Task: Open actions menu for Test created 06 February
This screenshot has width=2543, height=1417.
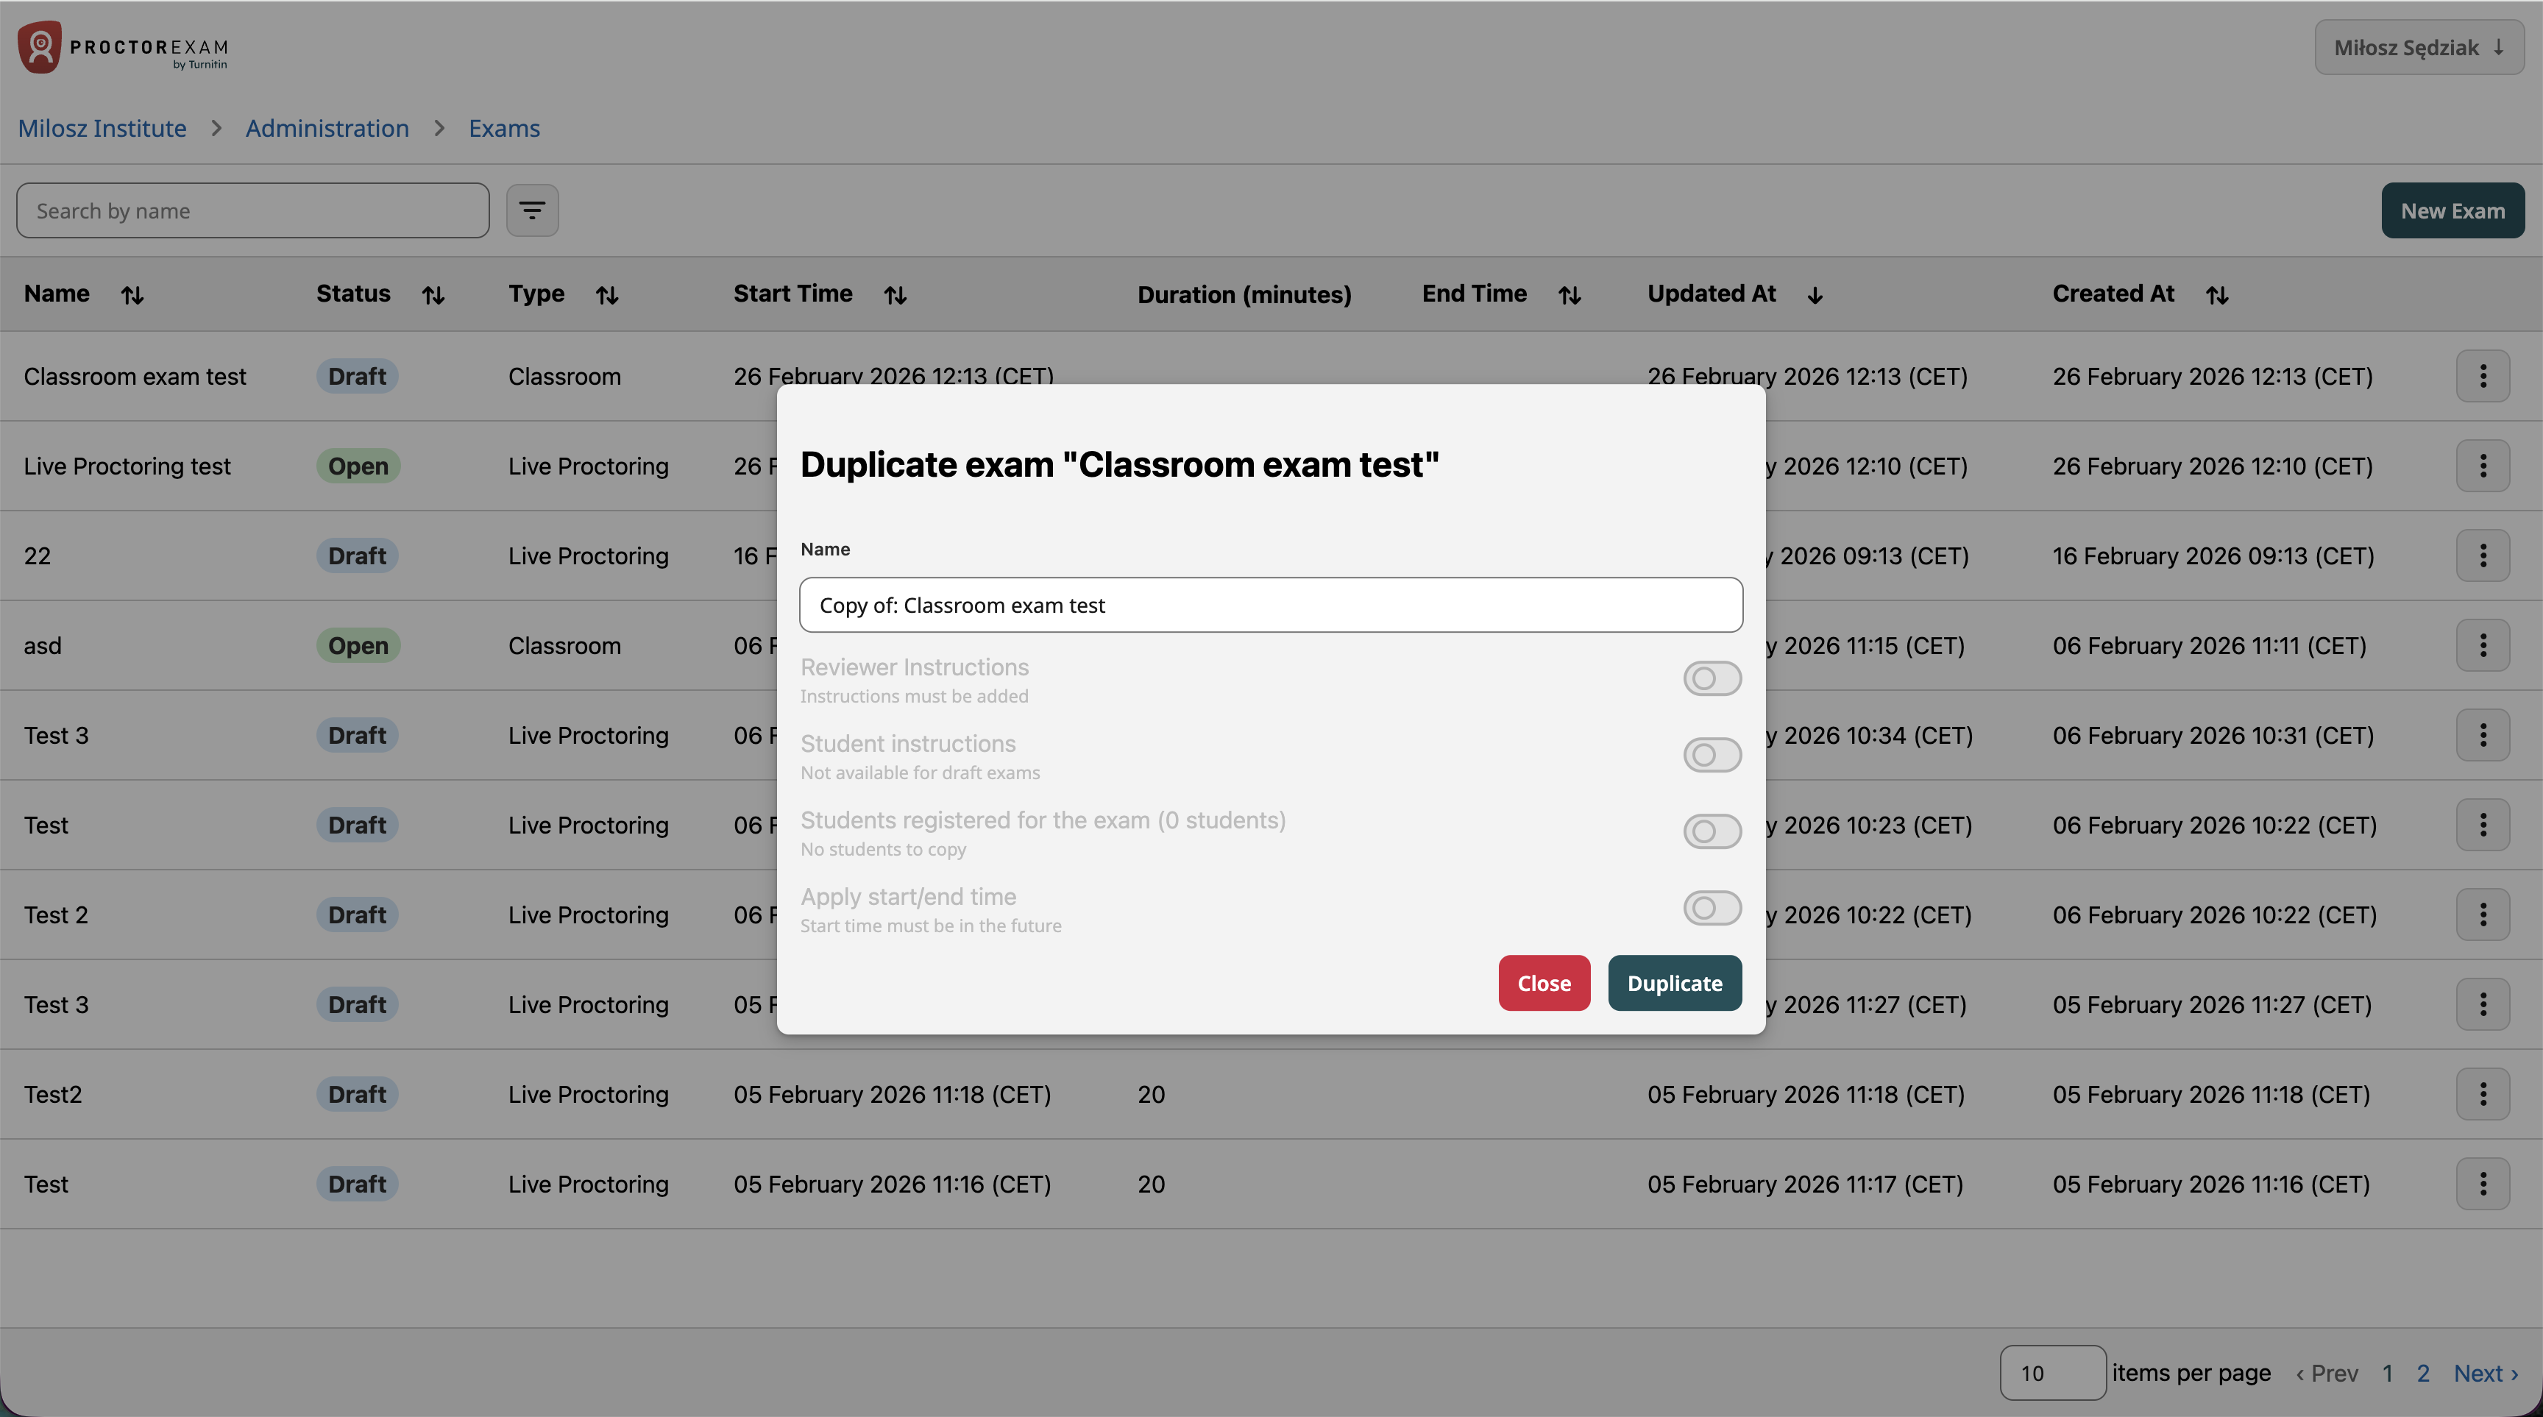Action: point(2483,825)
